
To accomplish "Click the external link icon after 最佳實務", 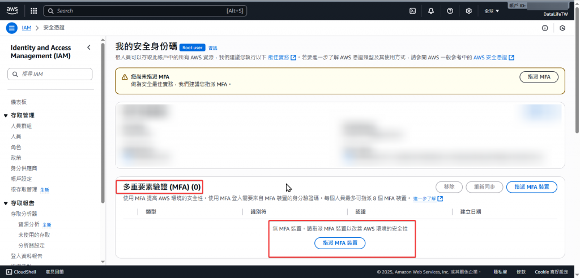I will 293,58.
